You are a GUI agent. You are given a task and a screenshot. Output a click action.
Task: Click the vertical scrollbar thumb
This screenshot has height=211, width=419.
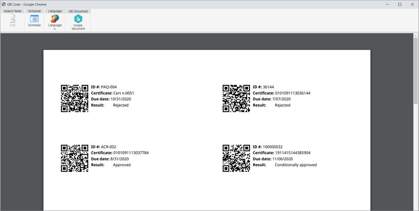pyautogui.click(x=415, y=71)
